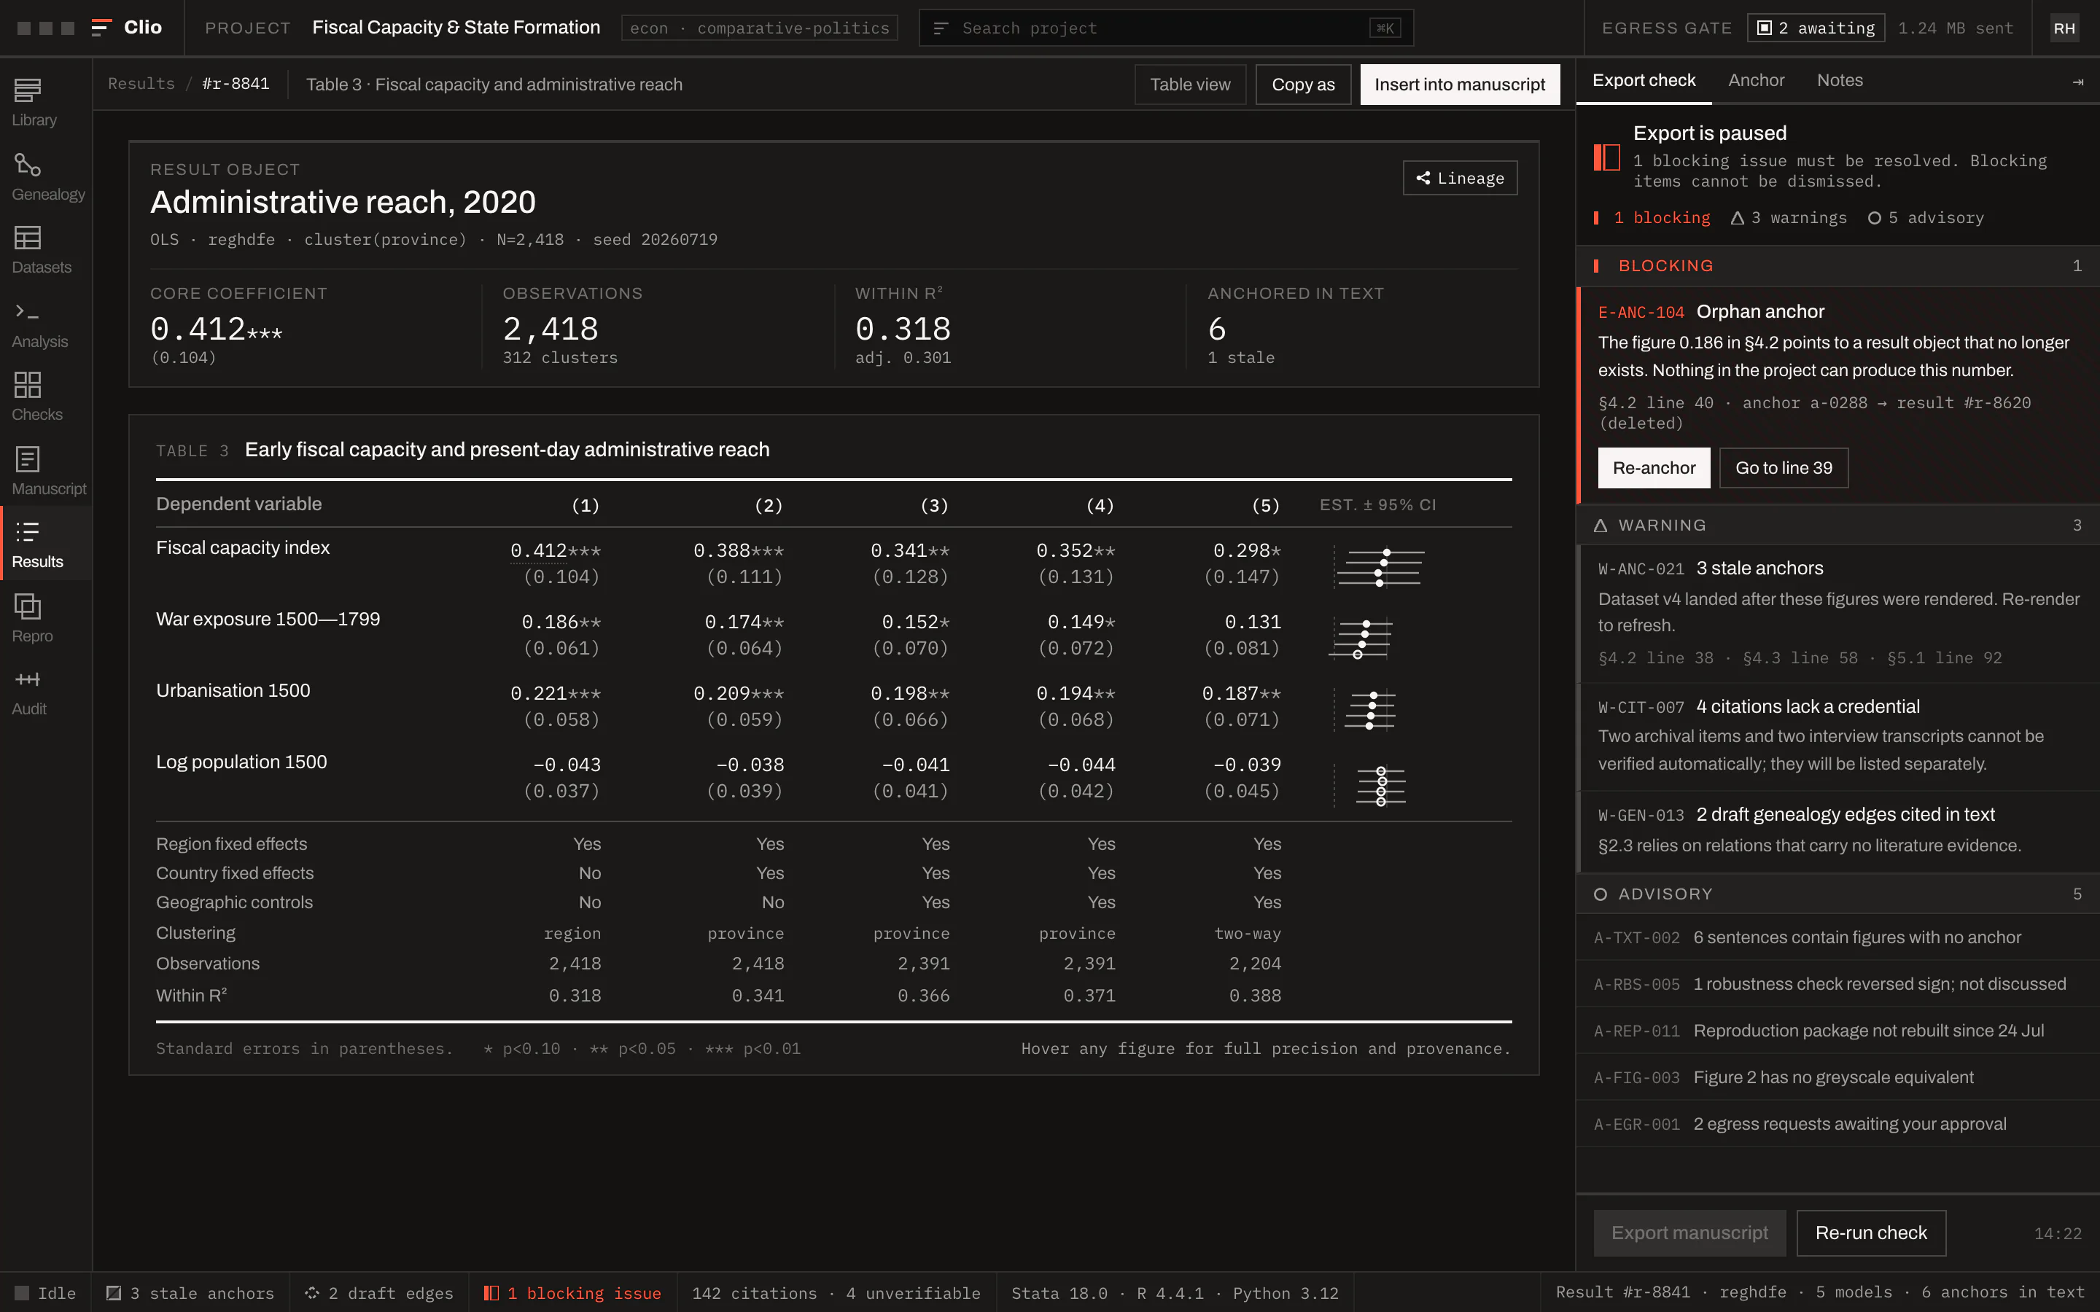This screenshot has height=1312, width=2100.
Task: Click the Results breadcrumb link
Action: click(141, 83)
